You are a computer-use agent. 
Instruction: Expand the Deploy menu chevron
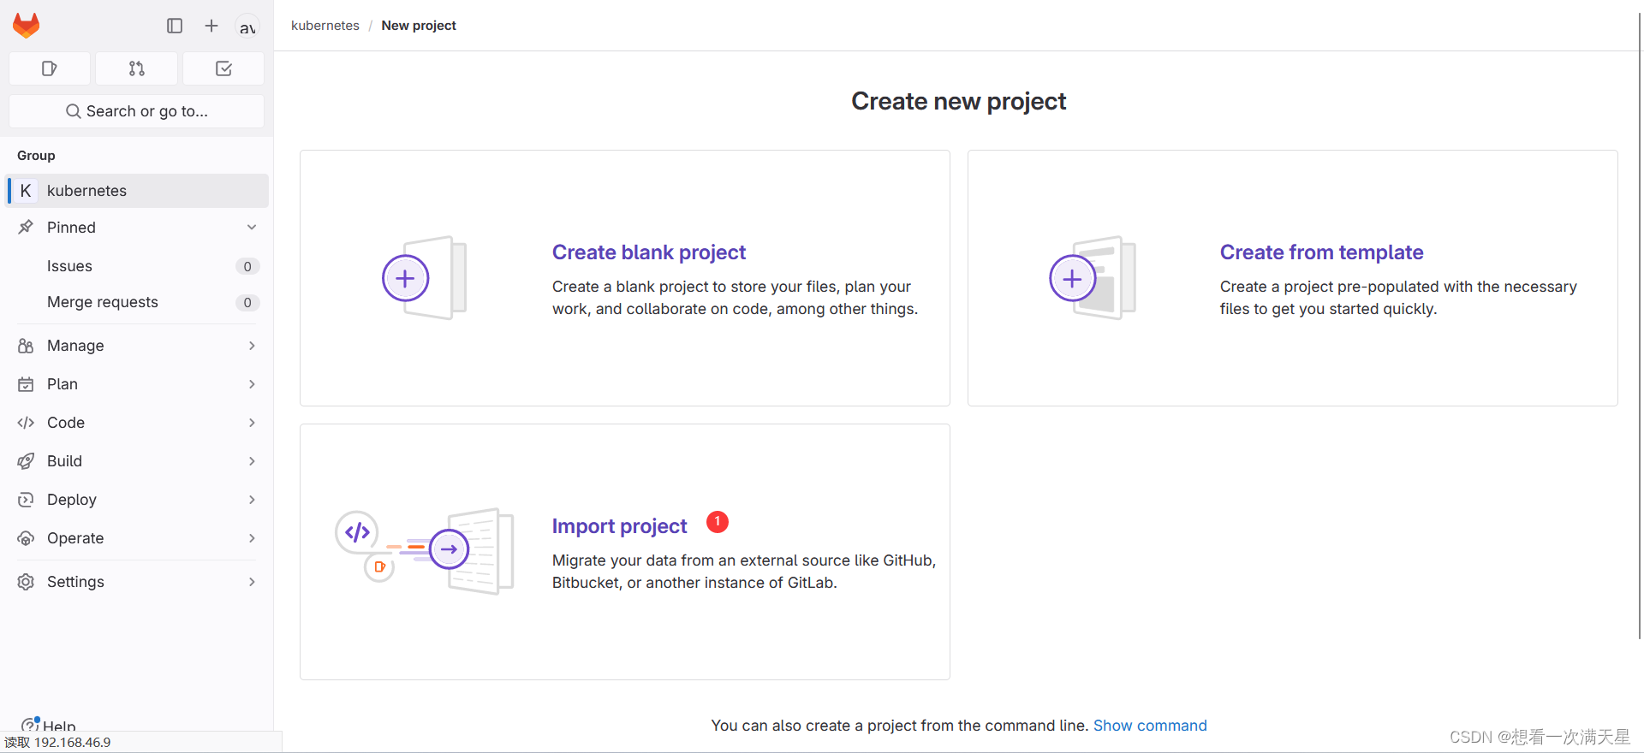tap(252, 500)
